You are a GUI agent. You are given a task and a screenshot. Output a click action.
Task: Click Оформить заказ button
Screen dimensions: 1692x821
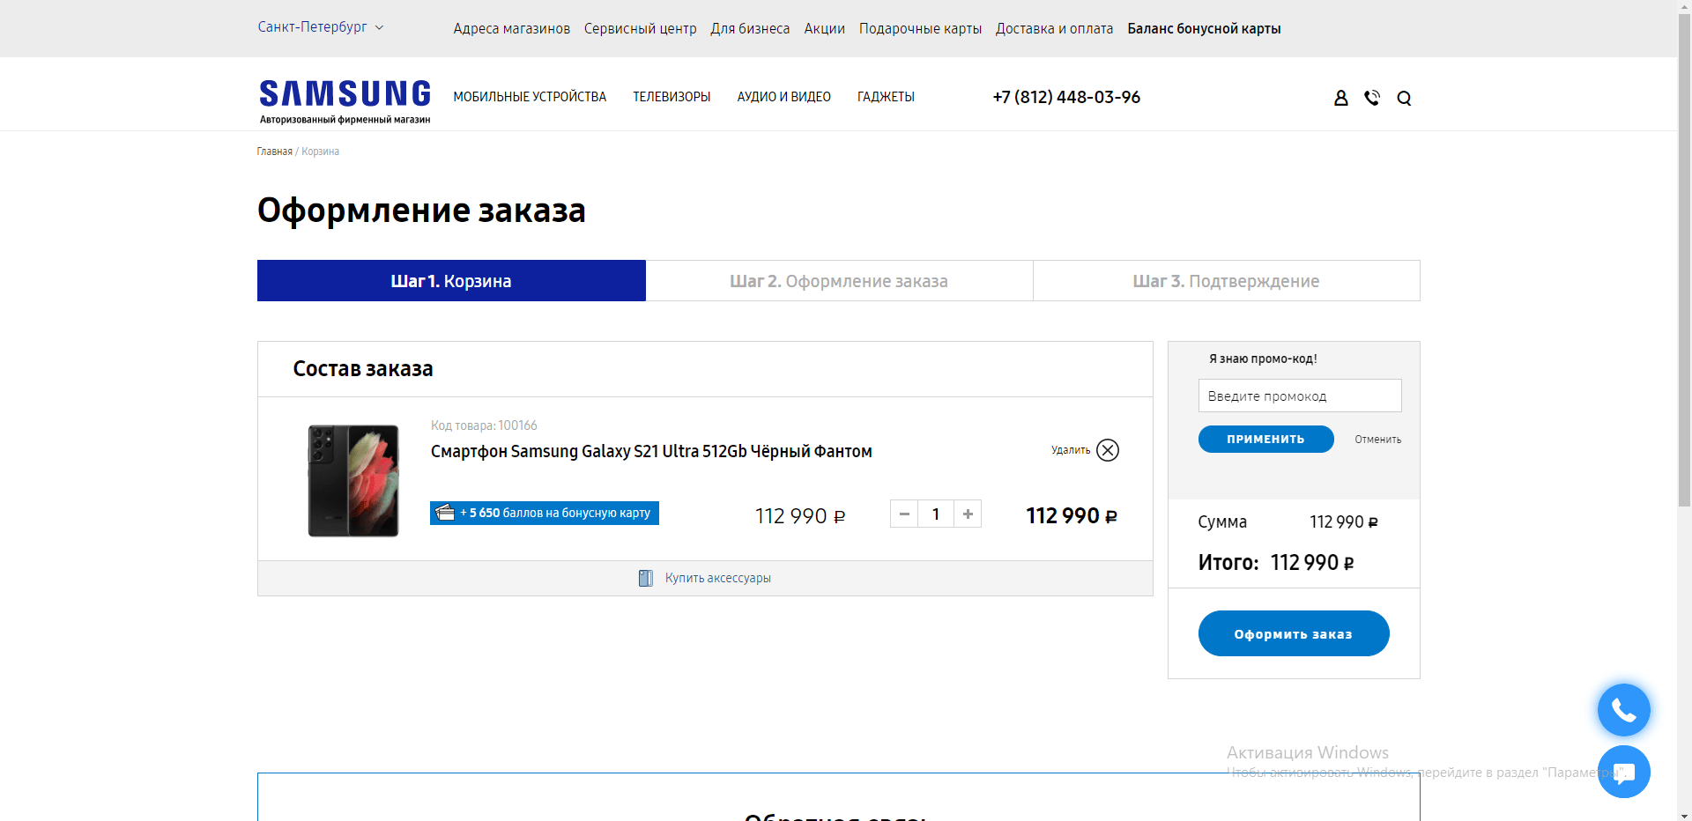click(1294, 633)
